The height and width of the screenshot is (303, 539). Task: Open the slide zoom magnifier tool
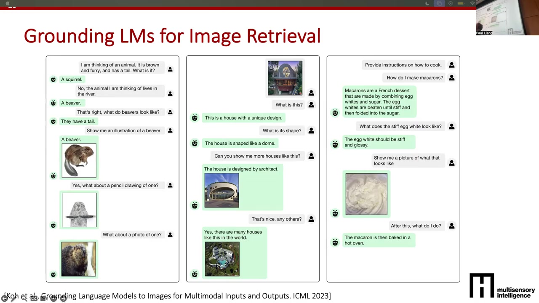[24, 298]
